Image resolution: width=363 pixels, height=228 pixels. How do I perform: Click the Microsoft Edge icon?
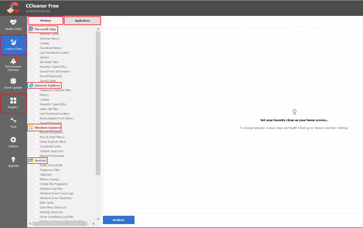(31, 29)
